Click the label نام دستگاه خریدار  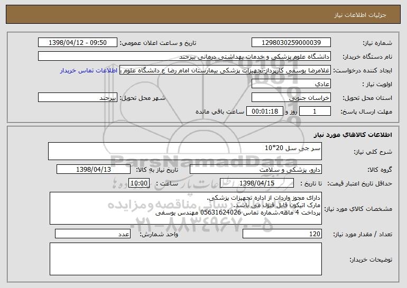tap(367, 57)
